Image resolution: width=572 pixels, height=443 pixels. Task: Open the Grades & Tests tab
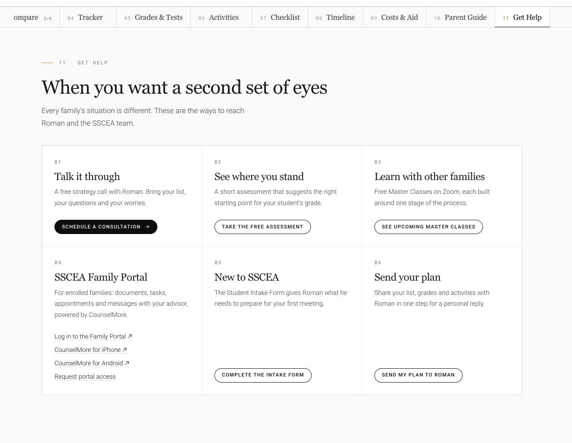[x=153, y=17]
